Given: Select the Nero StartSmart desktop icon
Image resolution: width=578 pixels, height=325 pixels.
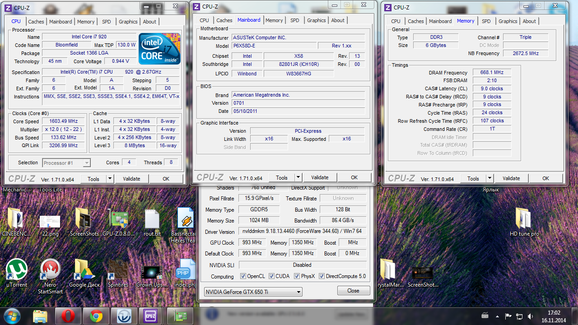Looking at the screenshot, I should [50, 269].
